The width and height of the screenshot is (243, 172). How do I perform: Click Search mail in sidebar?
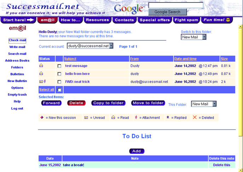(x=17, y=54)
